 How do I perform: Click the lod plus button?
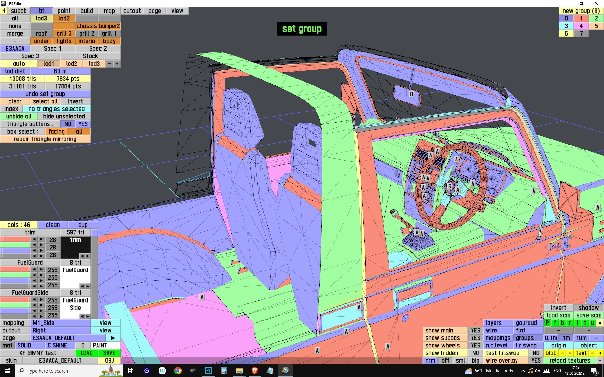117,64
